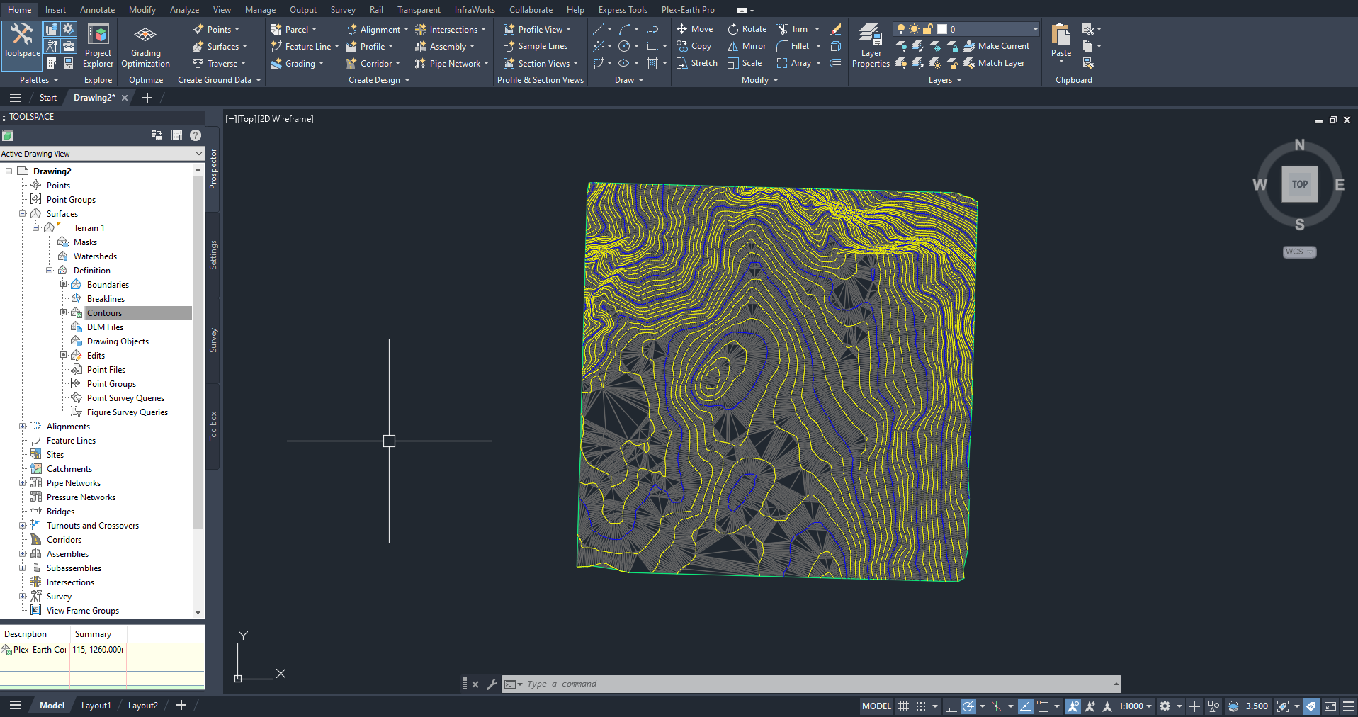Viewport: 1358px width, 717px height.
Task: Click the Match Layer button
Action: pos(994,63)
